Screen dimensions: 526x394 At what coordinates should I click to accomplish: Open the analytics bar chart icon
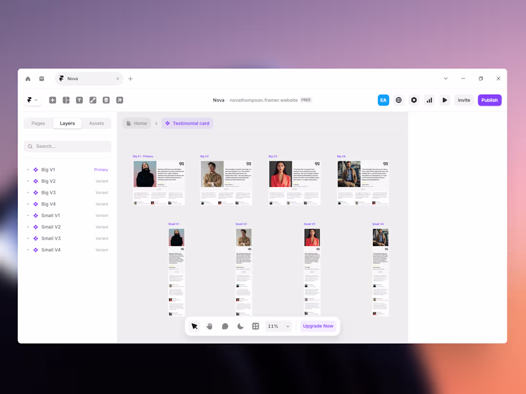(429, 100)
